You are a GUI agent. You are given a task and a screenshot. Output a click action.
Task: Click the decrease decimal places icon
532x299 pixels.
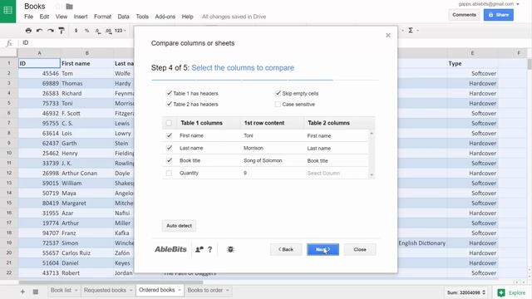click(98, 31)
